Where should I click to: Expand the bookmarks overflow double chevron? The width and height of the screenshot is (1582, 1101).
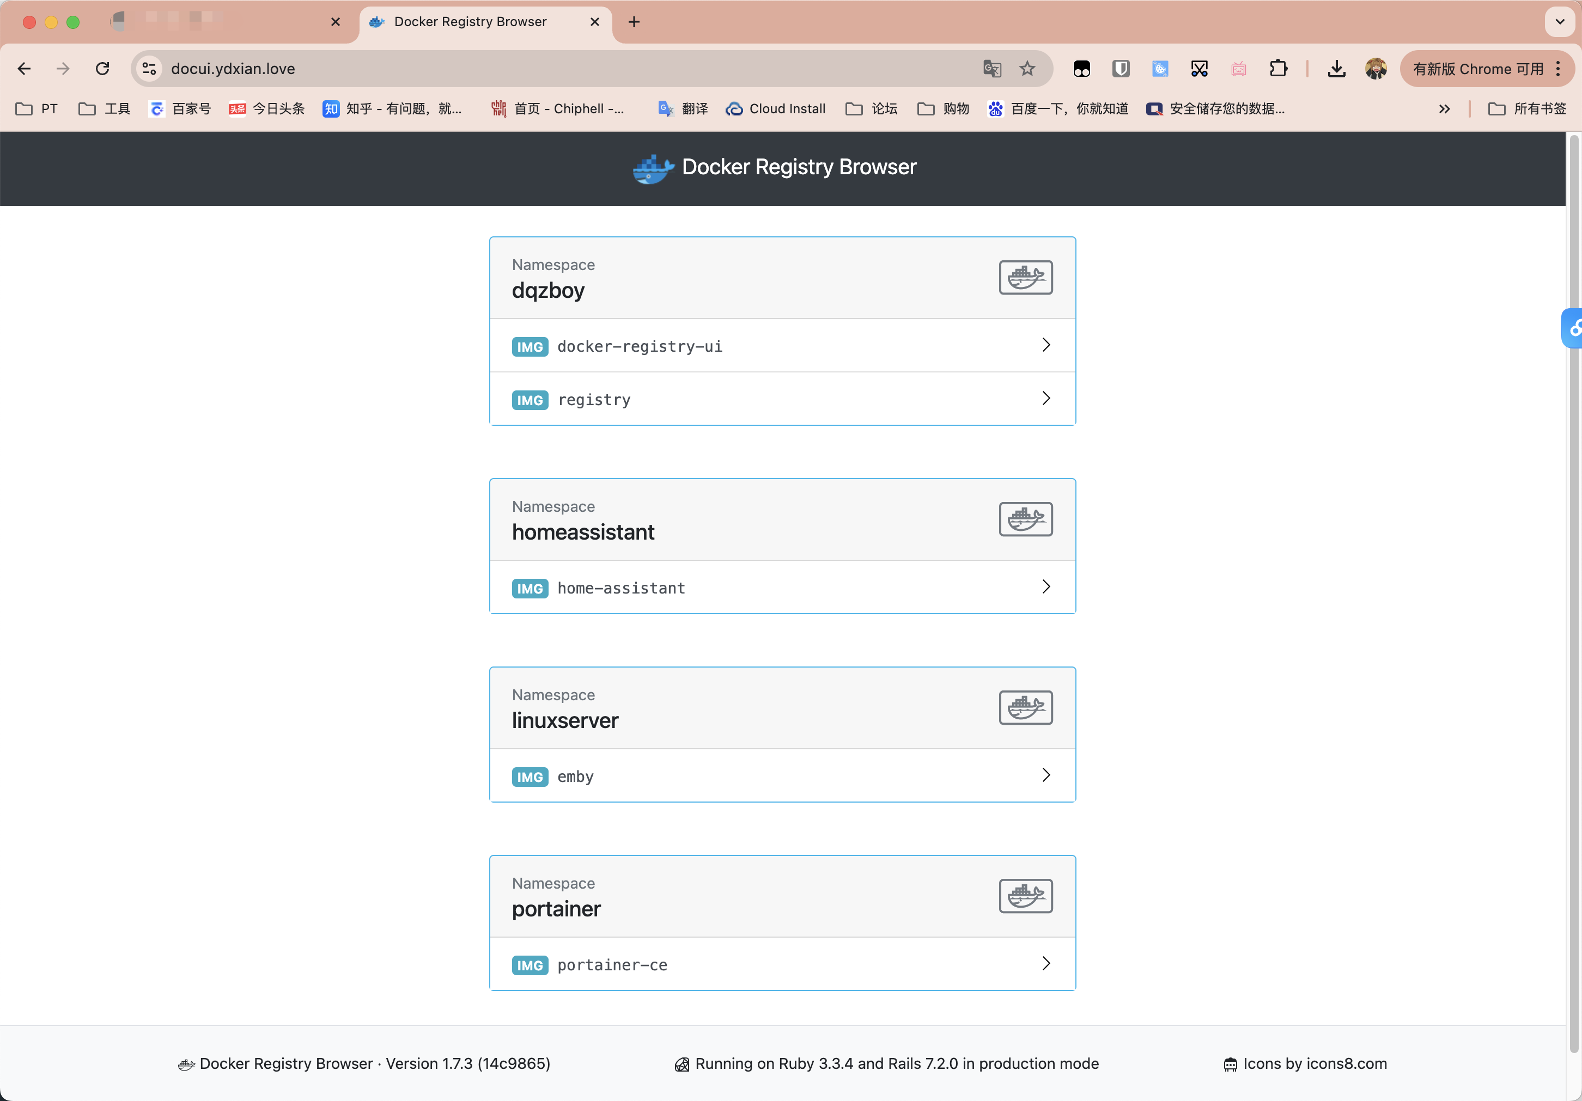point(1444,109)
